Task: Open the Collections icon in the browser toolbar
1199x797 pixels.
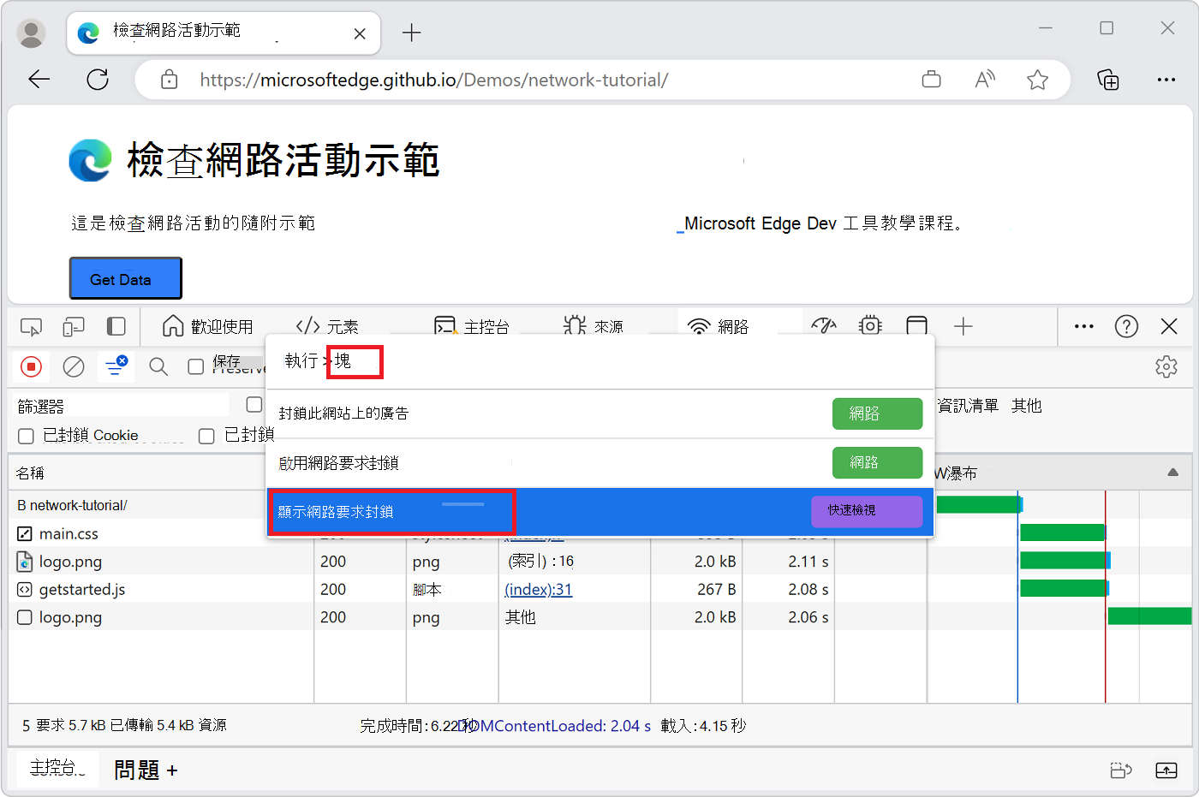Action: click(1108, 80)
